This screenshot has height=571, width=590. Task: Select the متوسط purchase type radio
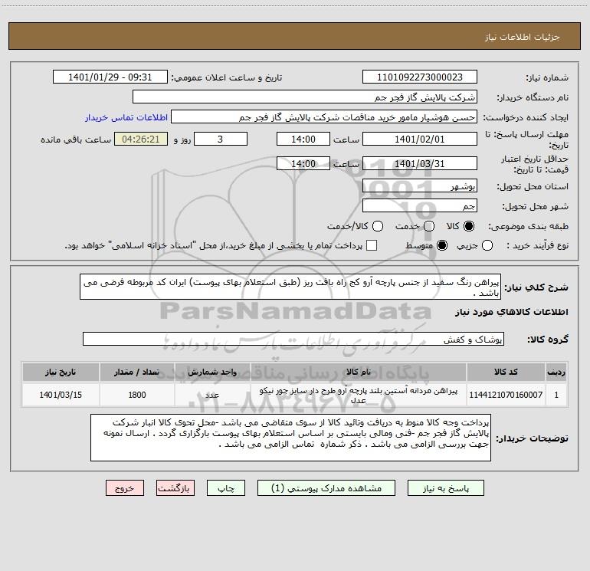tap(442, 245)
